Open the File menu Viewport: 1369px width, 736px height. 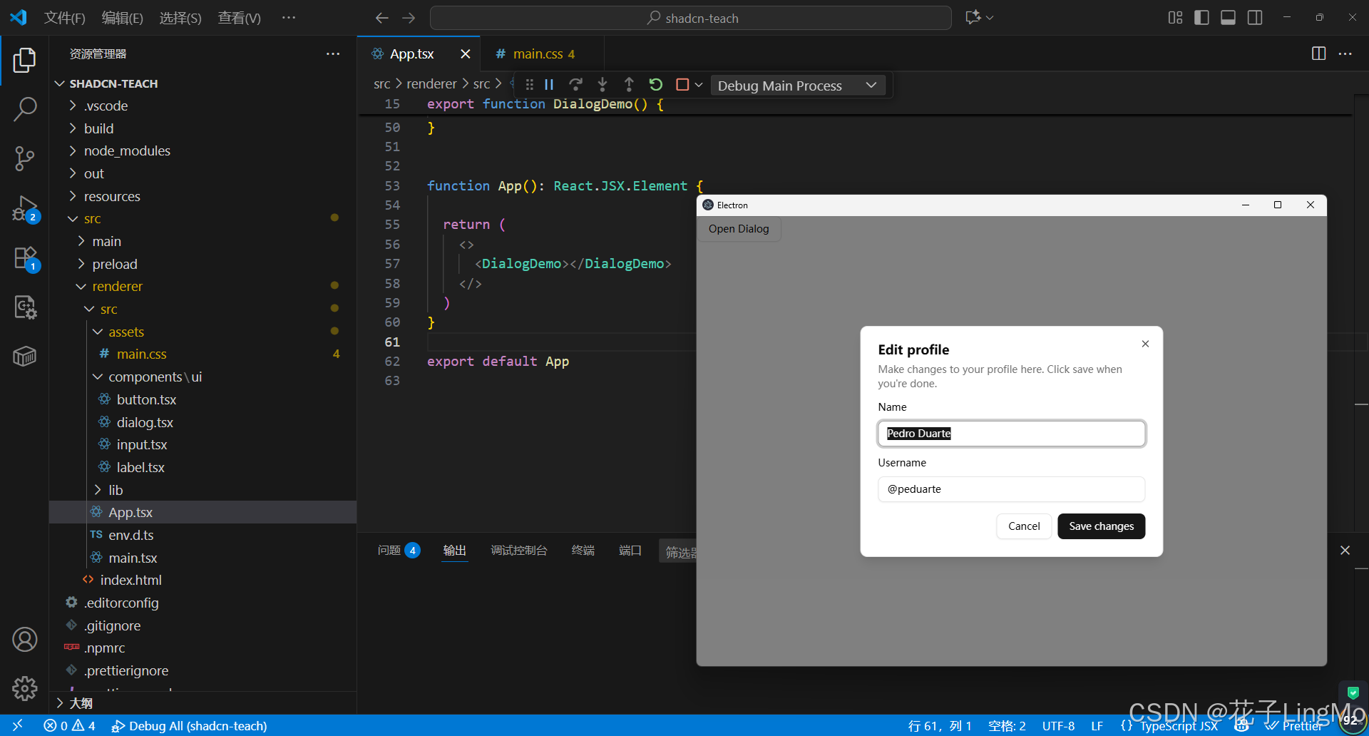(x=64, y=18)
